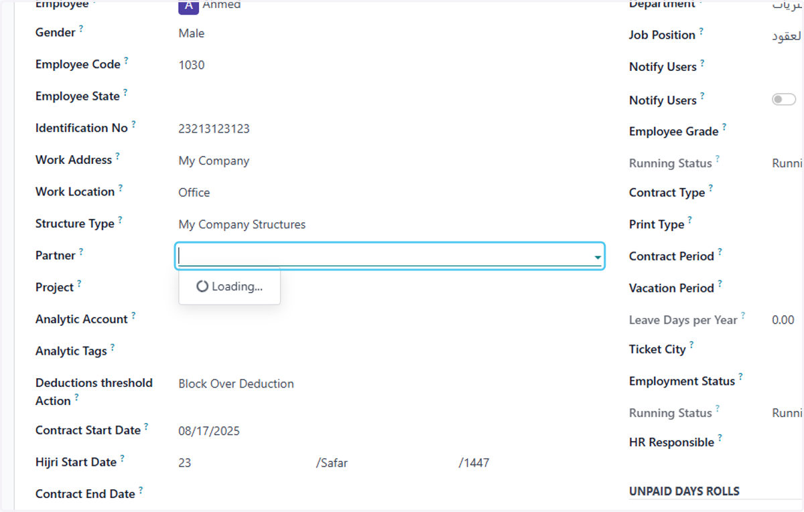Click help icon beside Job Position
This screenshot has height=512, width=804.
(701, 31)
